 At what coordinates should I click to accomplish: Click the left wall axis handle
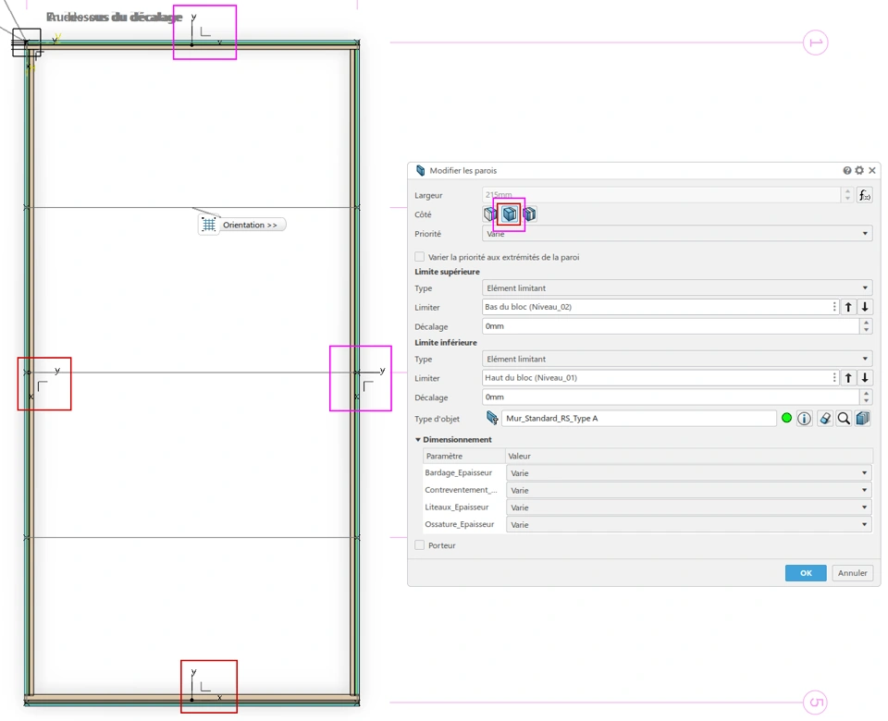pyautogui.click(x=29, y=373)
